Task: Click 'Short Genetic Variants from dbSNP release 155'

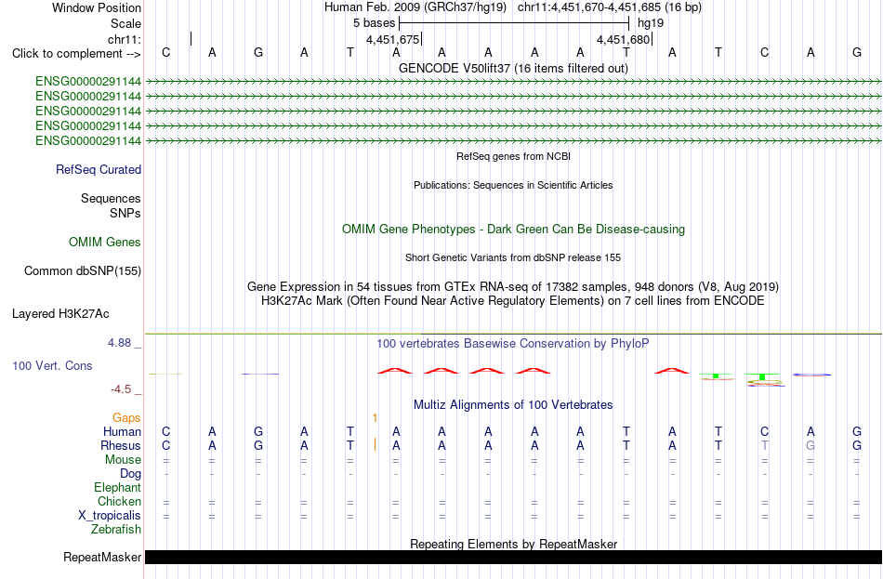Action: (513, 257)
